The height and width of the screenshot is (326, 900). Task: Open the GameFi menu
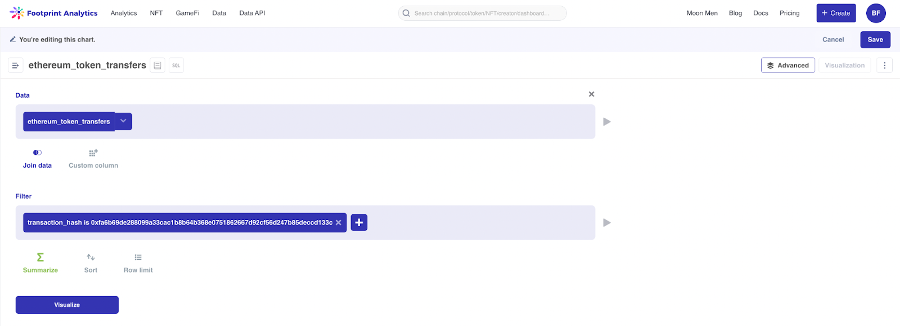(x=187, y=13)
